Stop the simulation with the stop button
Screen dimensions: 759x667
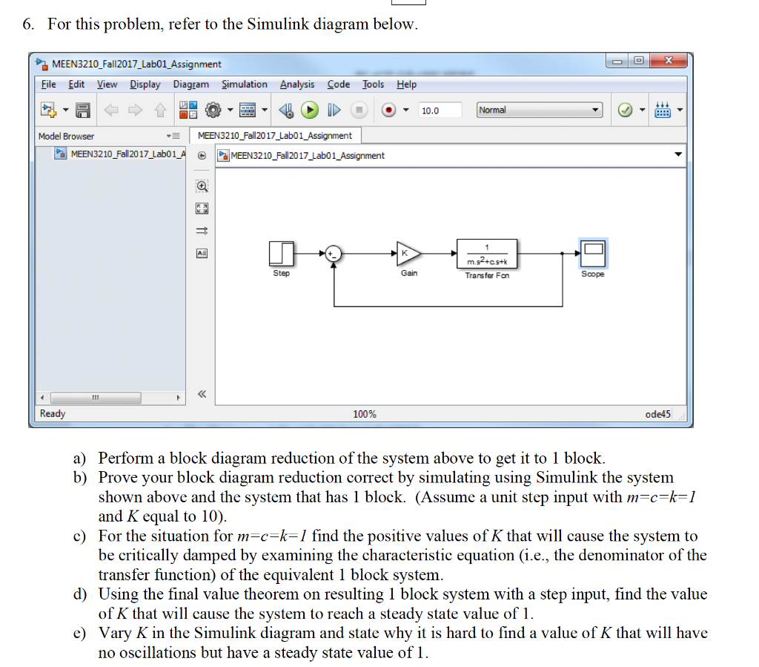[x=359, y=110]
